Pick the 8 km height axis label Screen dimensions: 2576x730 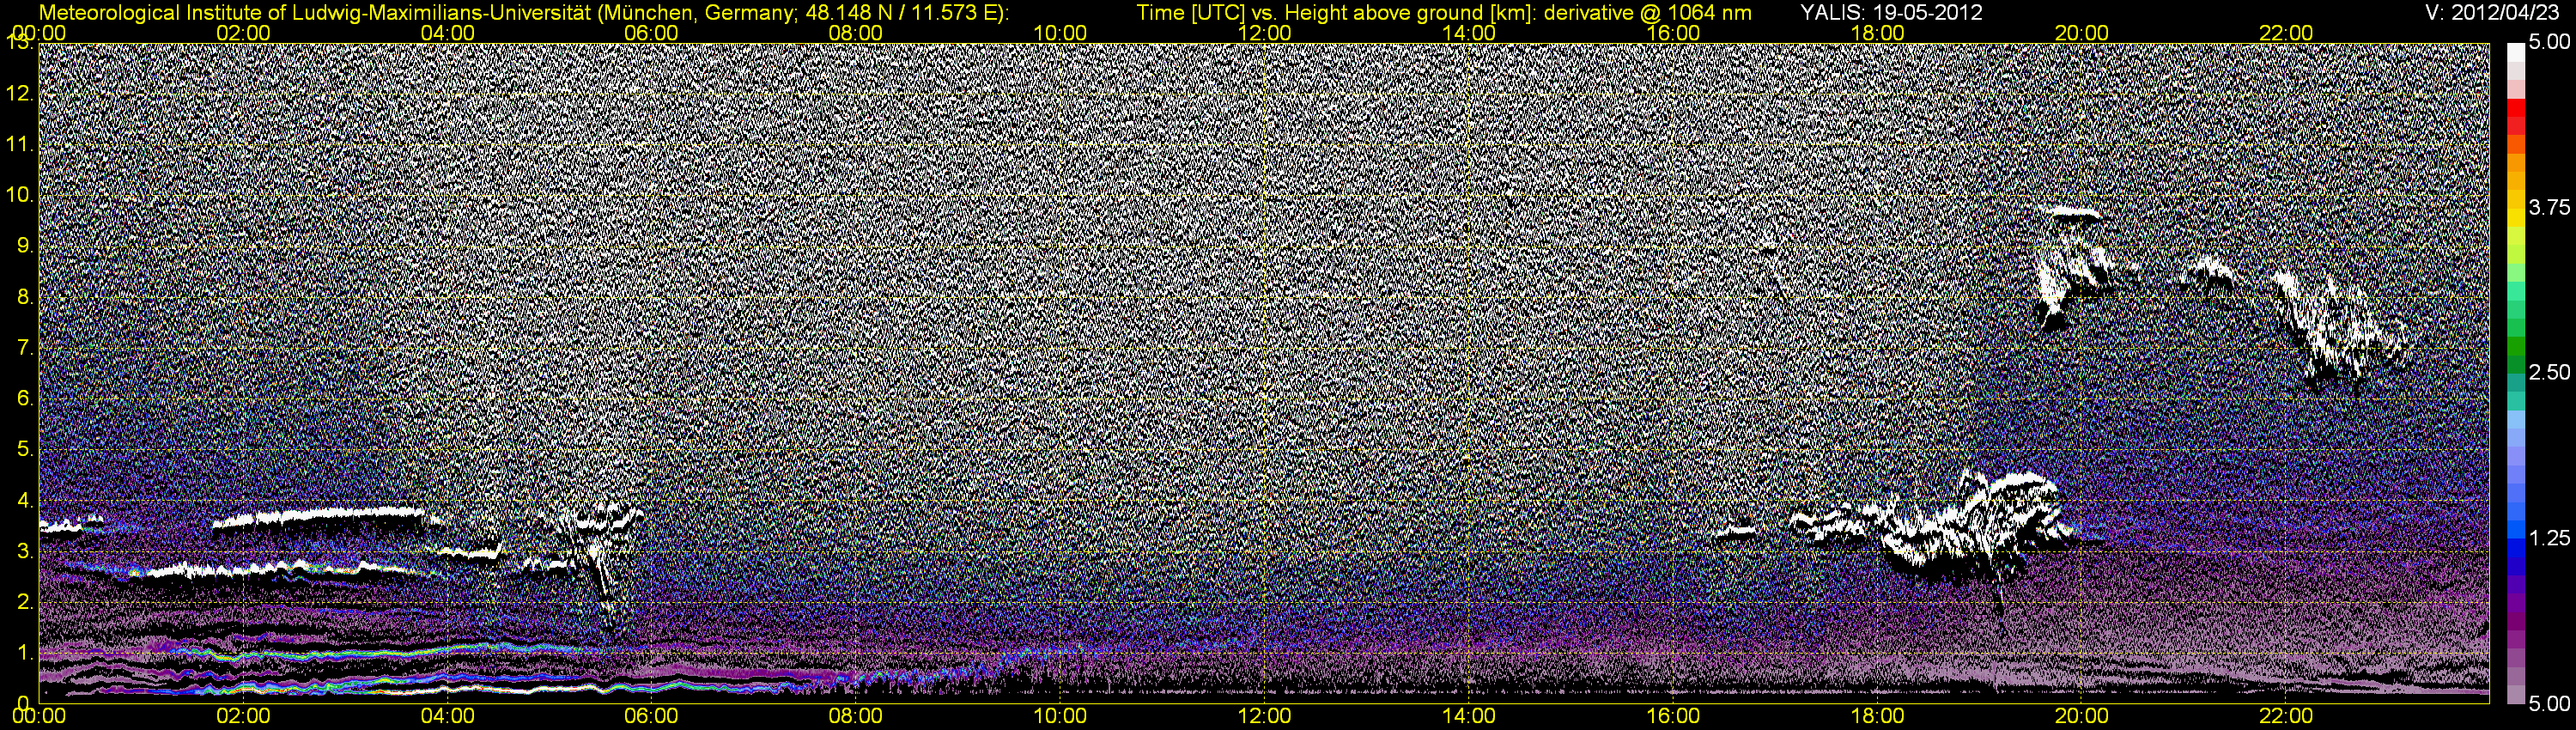(23, 297)
